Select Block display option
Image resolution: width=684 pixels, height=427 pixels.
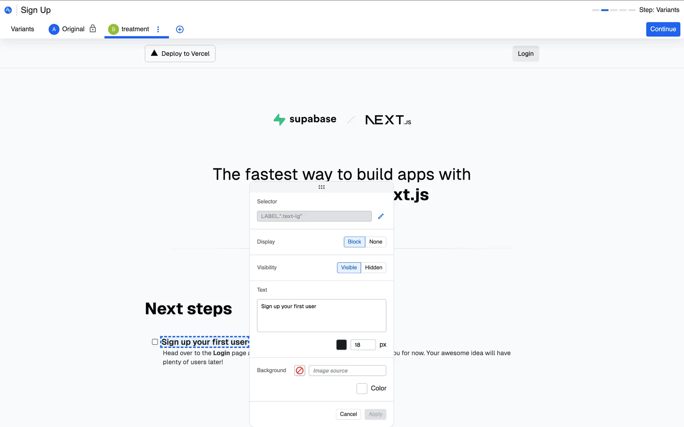coord(354,242)
